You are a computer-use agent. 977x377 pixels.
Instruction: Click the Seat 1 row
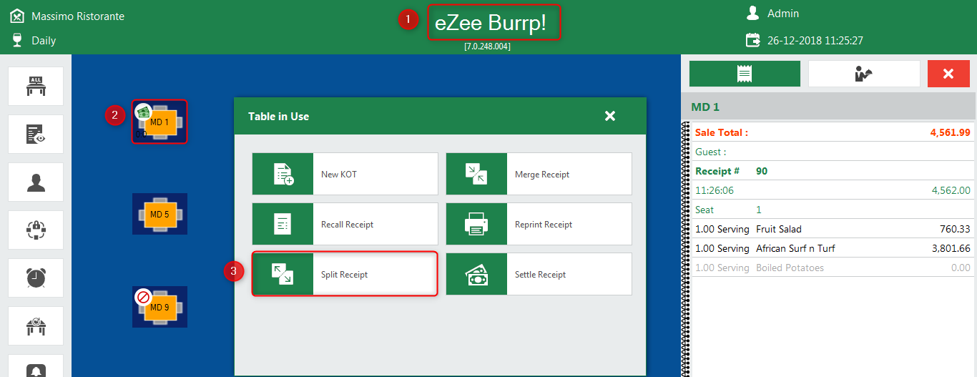coord(833,210)
